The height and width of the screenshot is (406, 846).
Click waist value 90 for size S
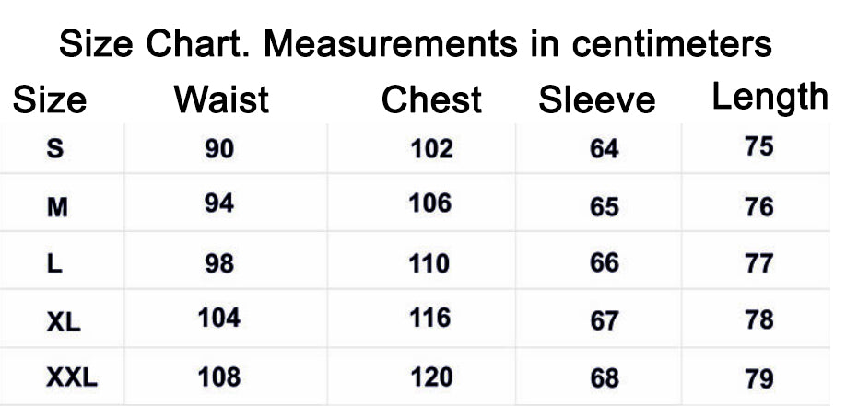coord(219,149)
